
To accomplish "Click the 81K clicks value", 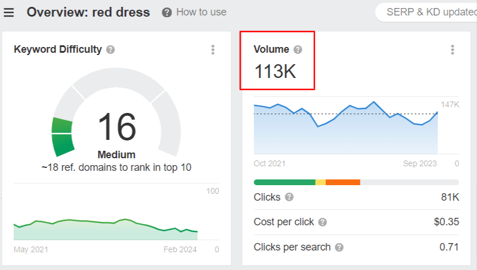I will 450,197.
